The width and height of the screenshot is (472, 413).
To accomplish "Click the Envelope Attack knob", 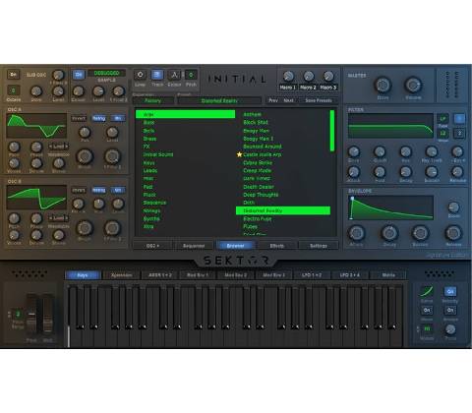I will pyautogui.click(x=356, y=233).
